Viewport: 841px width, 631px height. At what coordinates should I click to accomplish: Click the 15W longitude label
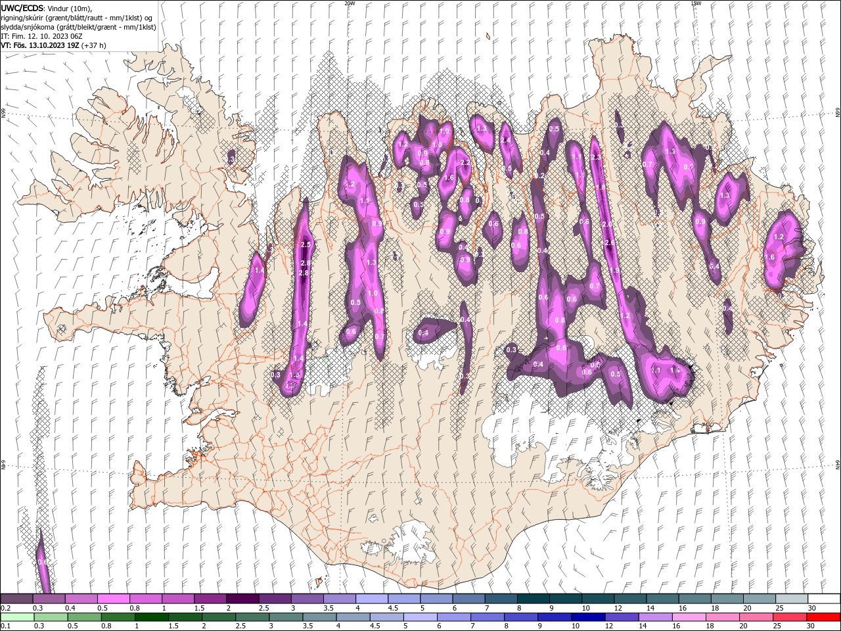(696, 3)
